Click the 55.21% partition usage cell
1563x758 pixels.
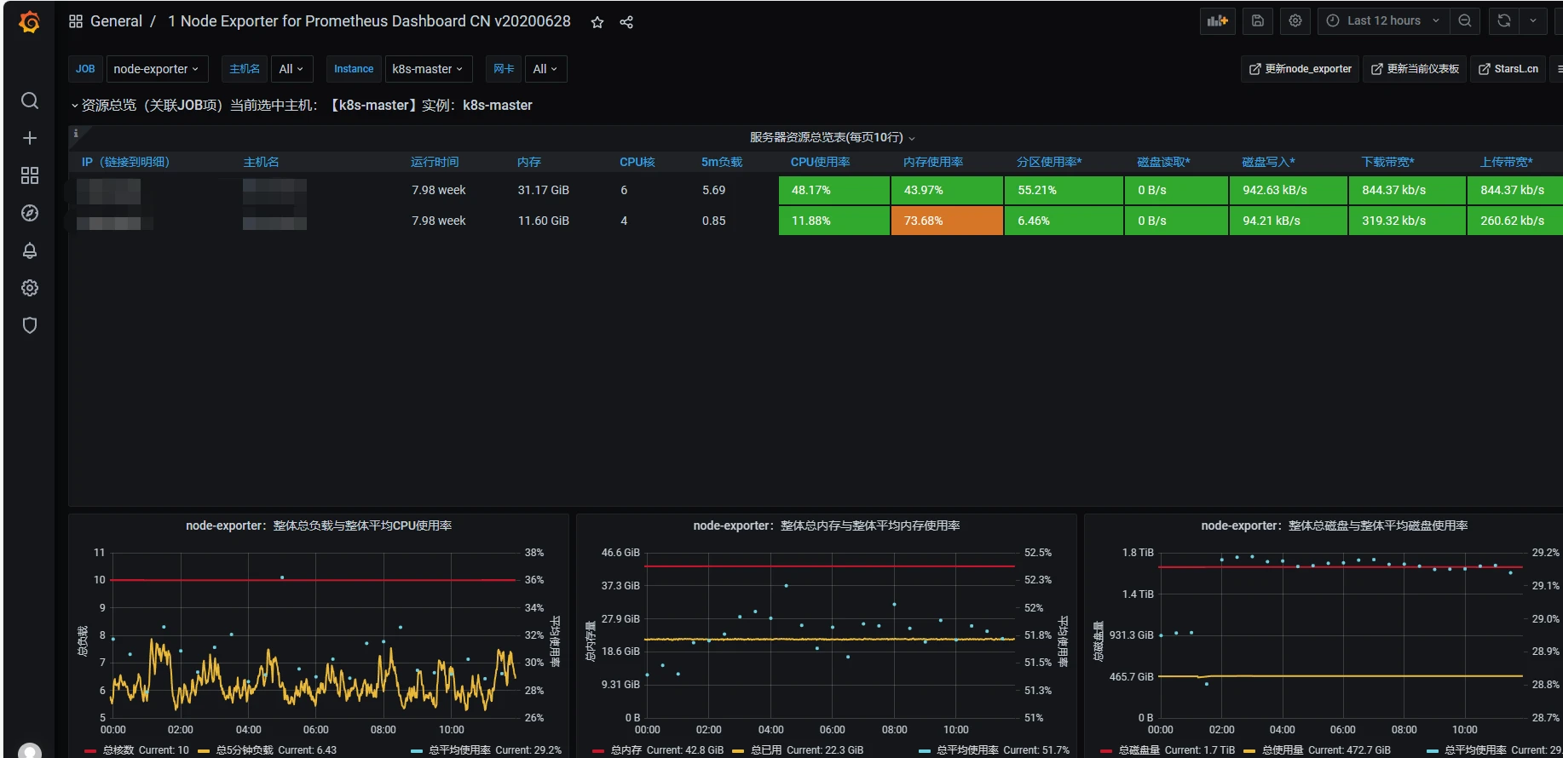coord(1064,190)
